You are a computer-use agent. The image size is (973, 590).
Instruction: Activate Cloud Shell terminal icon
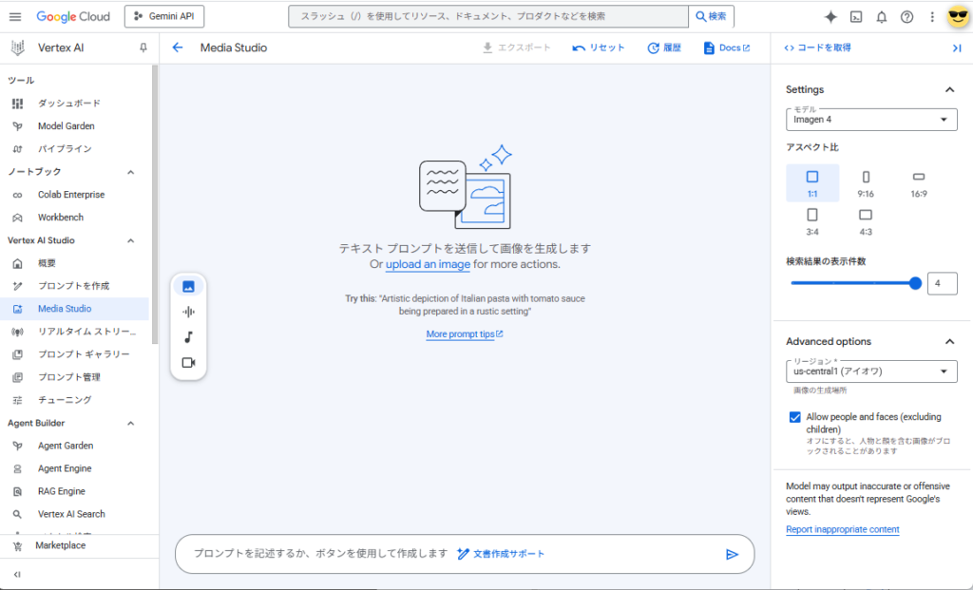click(856, 17)
